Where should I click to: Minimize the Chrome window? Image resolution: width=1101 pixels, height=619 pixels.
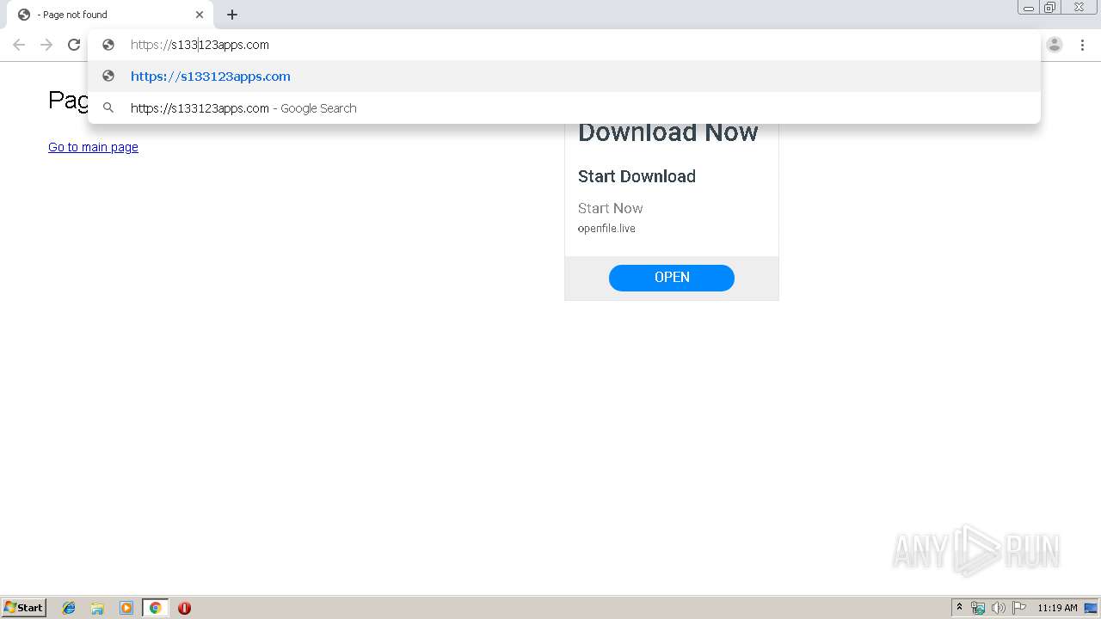click(x=1029, y=8)
